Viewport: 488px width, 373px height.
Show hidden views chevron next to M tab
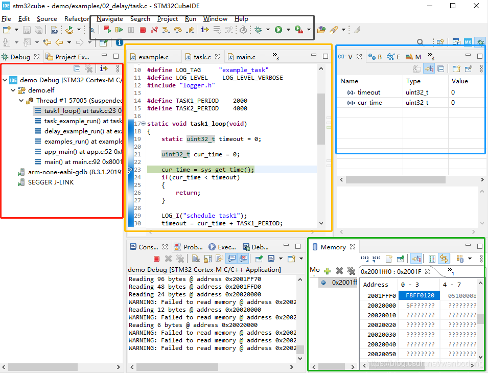[431, 56]
